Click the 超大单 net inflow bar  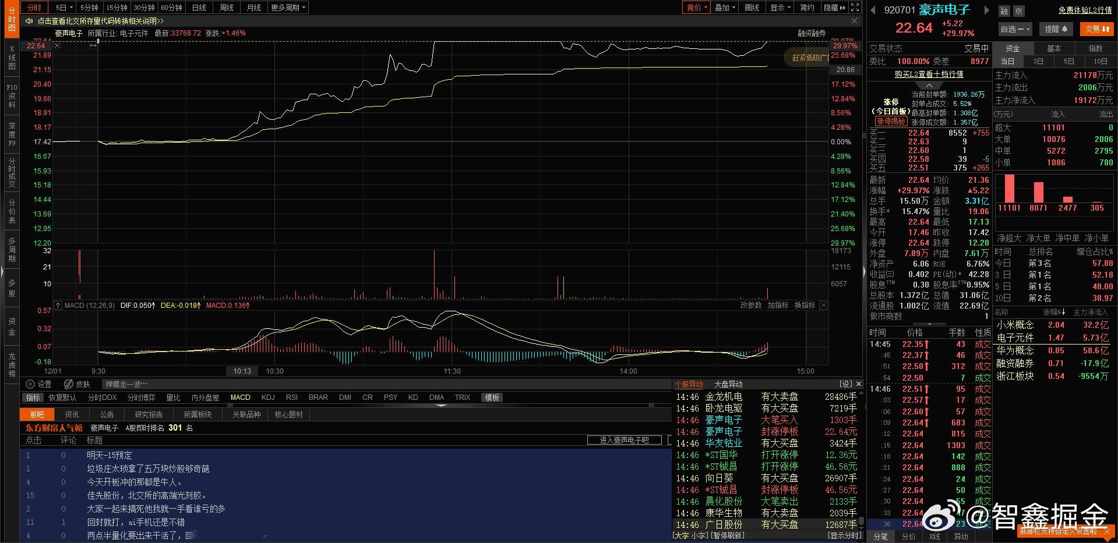click(1009, 189)
